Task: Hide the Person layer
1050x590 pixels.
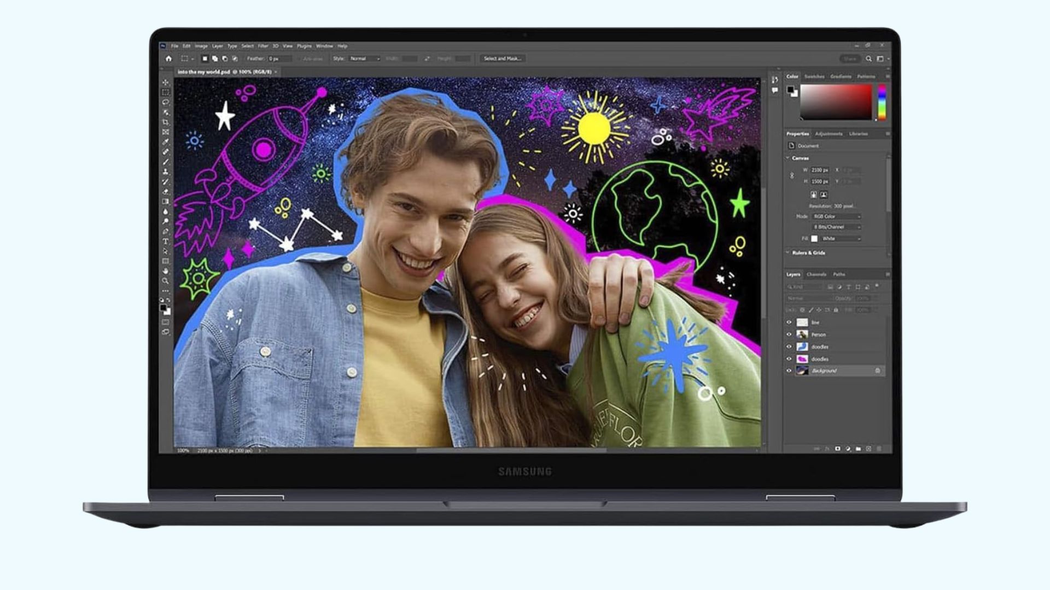Action: (x=789, y=334)
